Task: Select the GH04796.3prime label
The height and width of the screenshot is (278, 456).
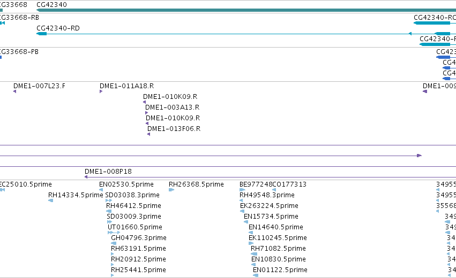Action: point(139,238)
